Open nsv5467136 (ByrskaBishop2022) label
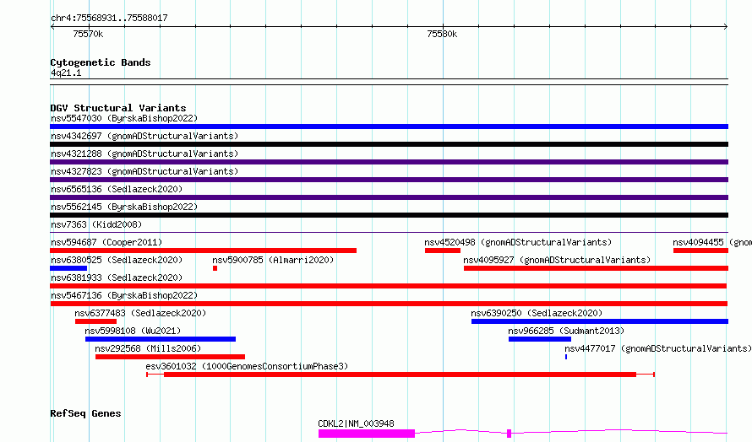Viewport: 752px width, 442px height. pyautogui.click(x=124, y=295)
